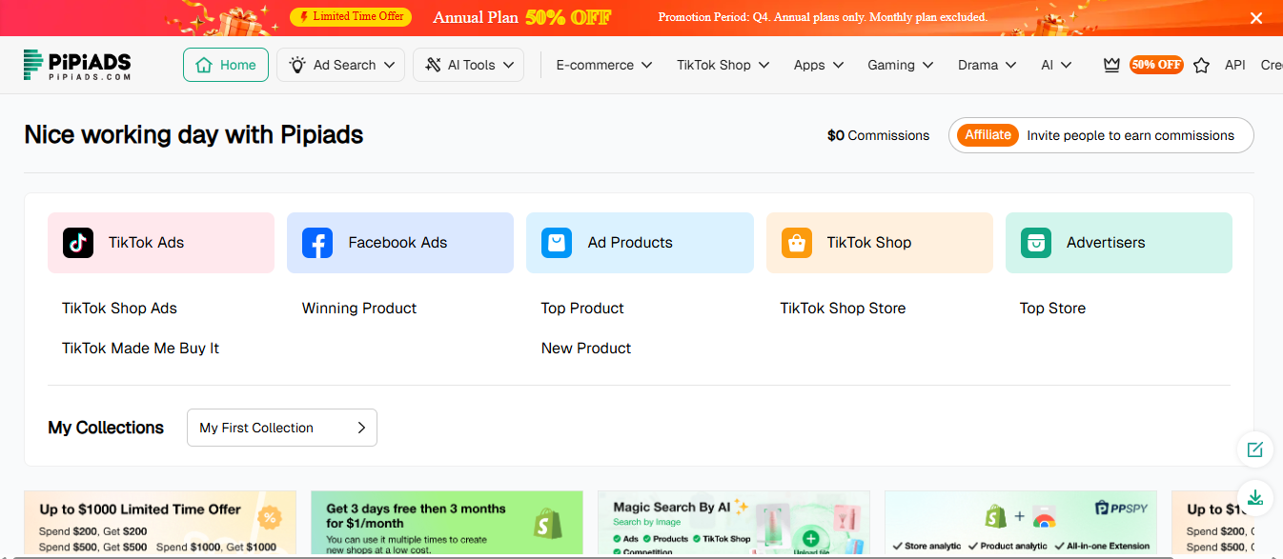Click the Affiliate invite commissions button
This screenshot has height=559, width=1283.
1101,134
